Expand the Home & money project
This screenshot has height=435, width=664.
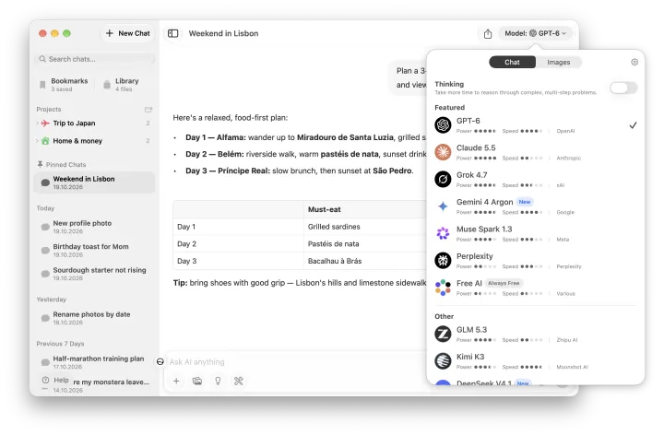(x=37, y=141)
